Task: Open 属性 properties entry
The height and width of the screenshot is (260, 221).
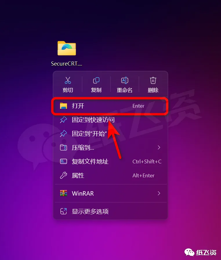Action: (110, 175)
